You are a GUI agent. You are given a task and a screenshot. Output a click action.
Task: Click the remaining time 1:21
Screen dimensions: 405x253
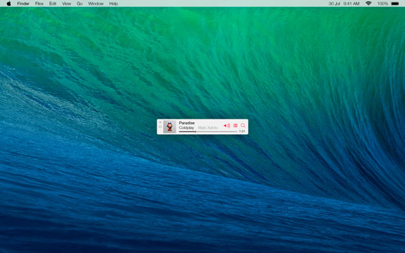coord(242,132)
